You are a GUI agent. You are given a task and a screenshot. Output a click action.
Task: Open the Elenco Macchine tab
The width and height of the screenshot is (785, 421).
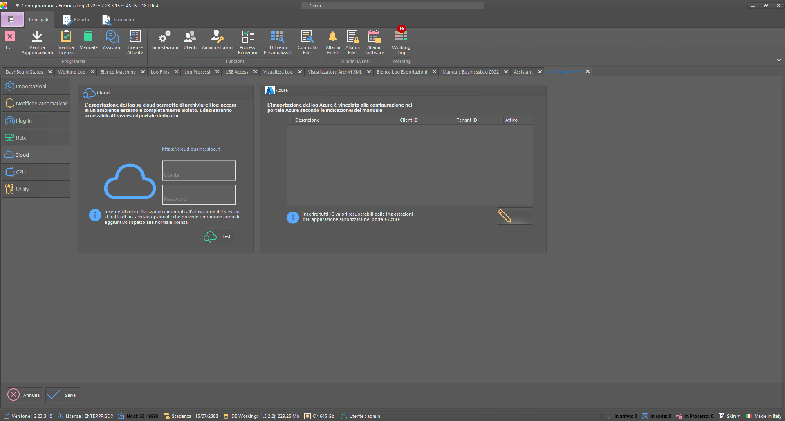coord(118,72)
